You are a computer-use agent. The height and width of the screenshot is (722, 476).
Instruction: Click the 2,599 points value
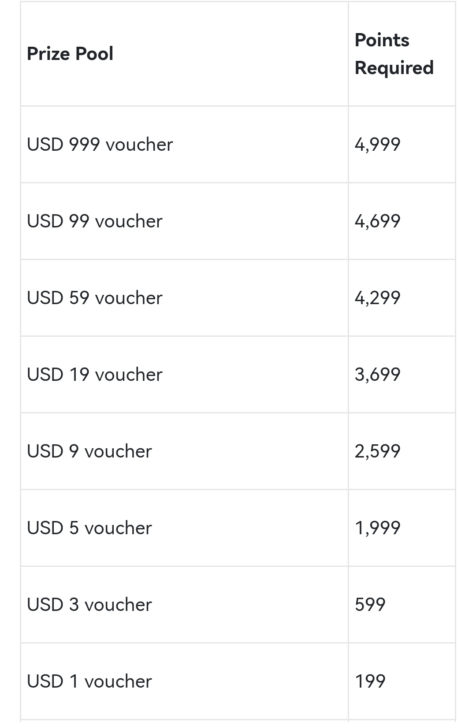pyautogui.click(x=378, y=451)
